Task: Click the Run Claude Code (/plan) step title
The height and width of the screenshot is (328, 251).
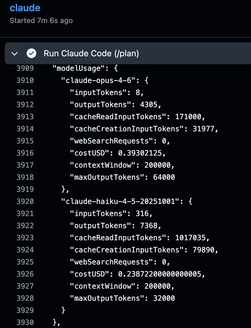Action: pyautogui.click(x=91, y=54)
